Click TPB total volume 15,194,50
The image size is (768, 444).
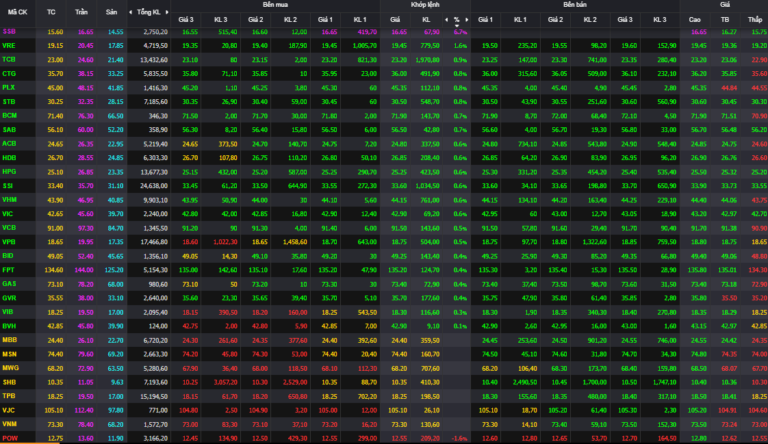pos(154,397)
